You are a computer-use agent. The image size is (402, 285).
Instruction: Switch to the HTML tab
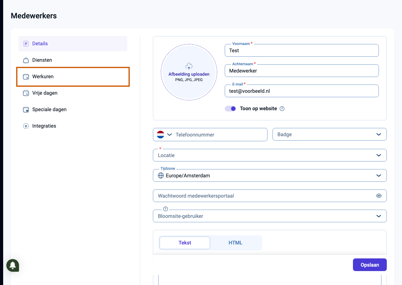point(236,243)
